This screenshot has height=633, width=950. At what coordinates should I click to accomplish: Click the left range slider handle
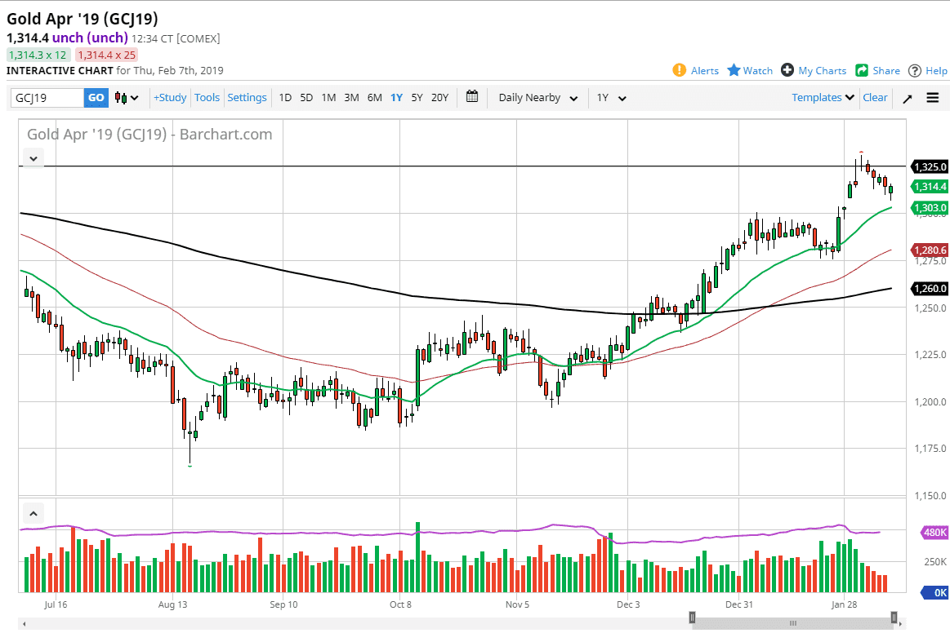(692, 618)
